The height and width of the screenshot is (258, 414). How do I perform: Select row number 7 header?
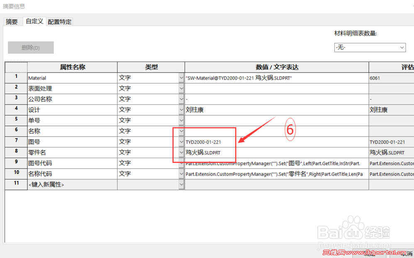16,142
